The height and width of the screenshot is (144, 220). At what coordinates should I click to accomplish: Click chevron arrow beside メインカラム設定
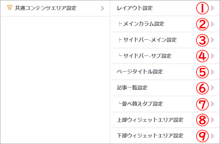(x=212, y=24)
